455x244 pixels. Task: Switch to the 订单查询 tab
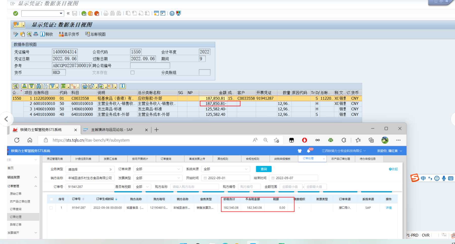166,159
